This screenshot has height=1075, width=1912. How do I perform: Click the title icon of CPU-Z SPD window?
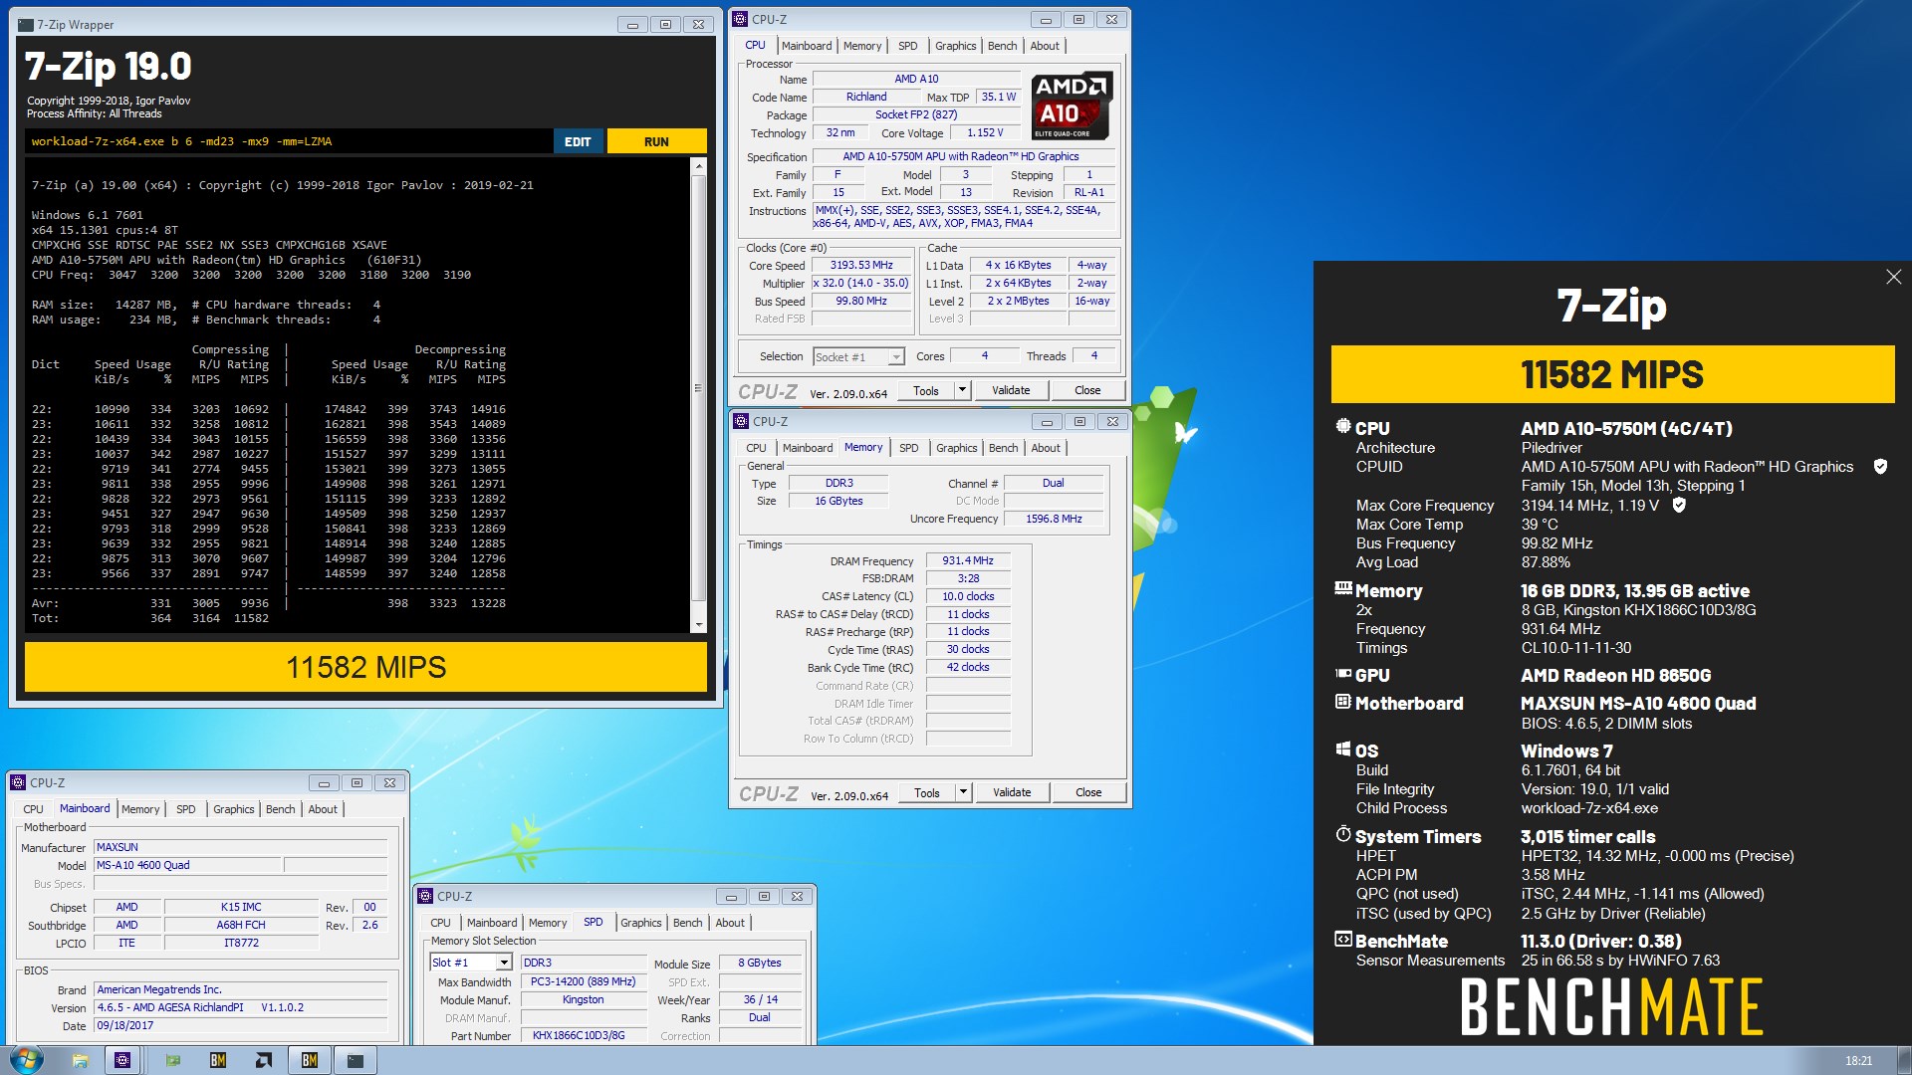[x=425, y=896]
